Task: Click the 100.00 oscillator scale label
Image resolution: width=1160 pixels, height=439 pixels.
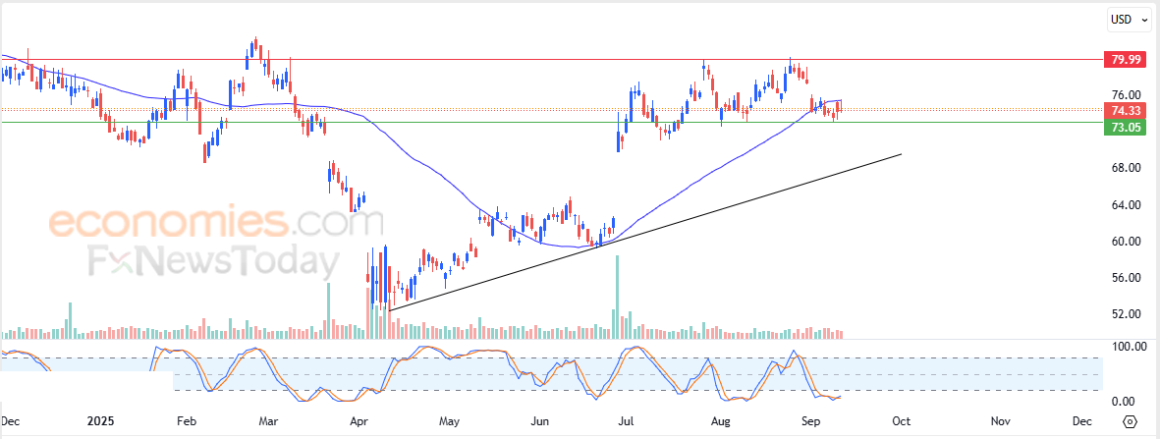Action: pos(1127,347)
